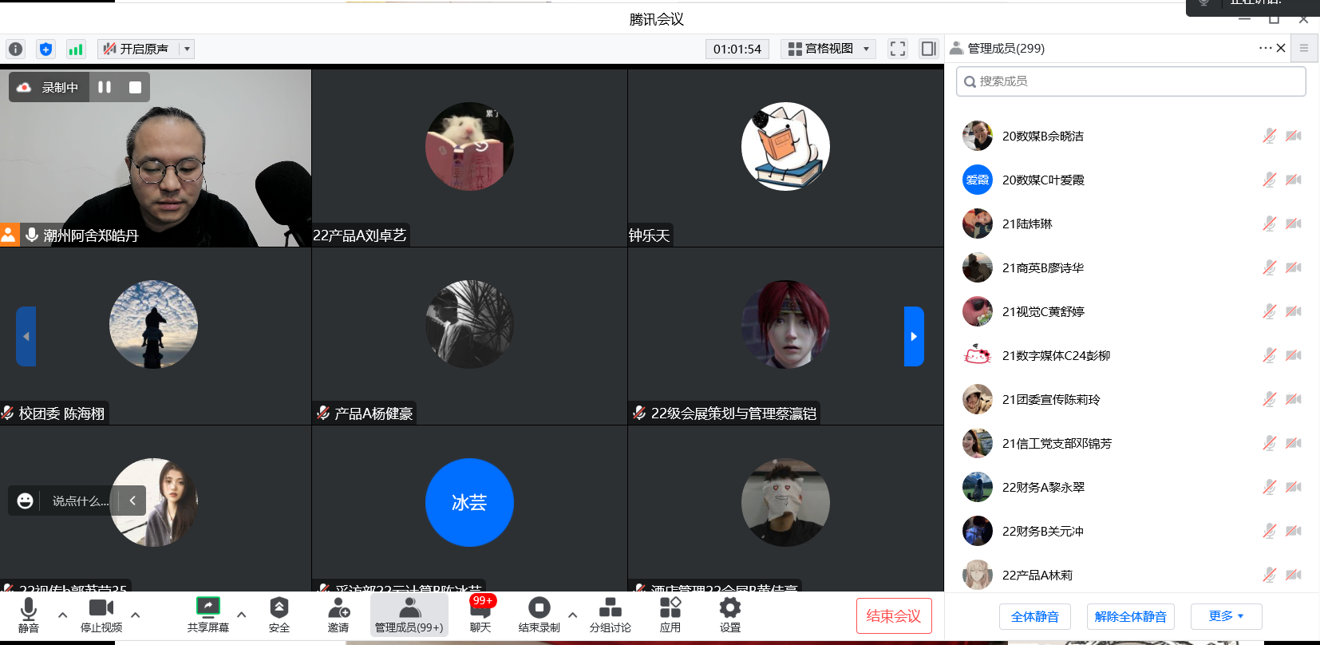1320x645 pixels.
Task: Select member 21陆炜琳 in the list
Action: [x=1027, y=224]
